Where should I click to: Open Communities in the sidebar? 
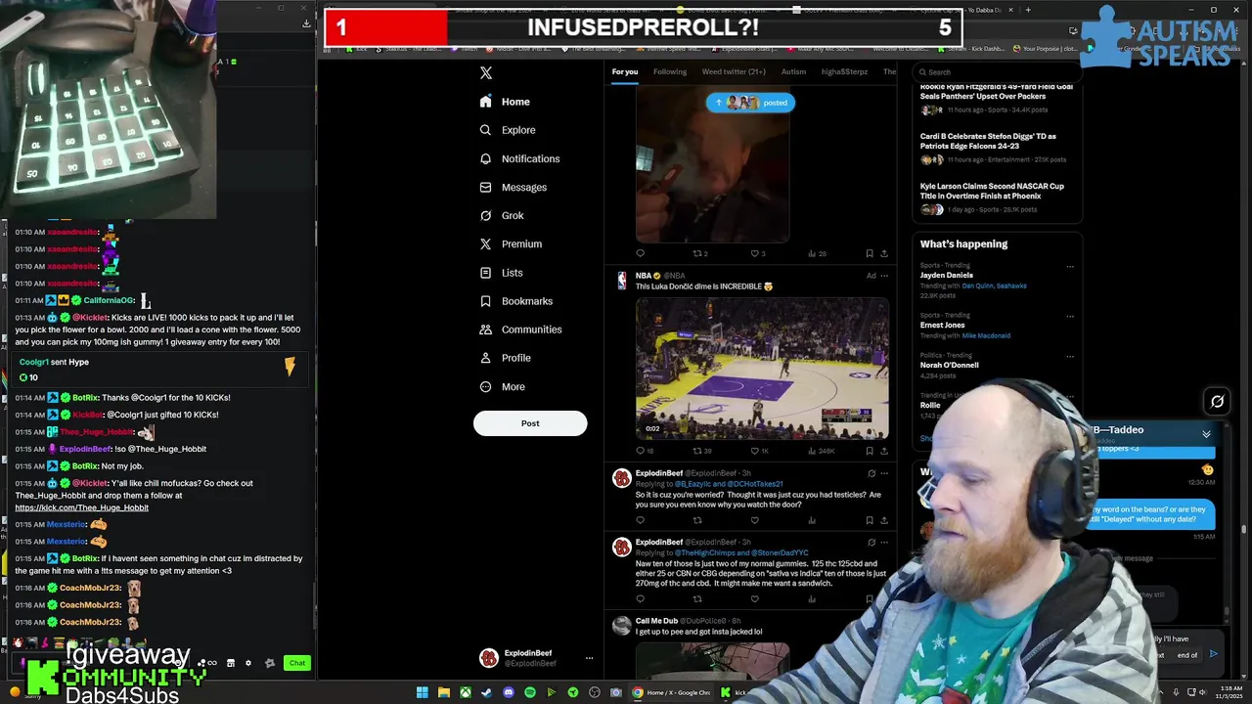(x=520, y=330)
